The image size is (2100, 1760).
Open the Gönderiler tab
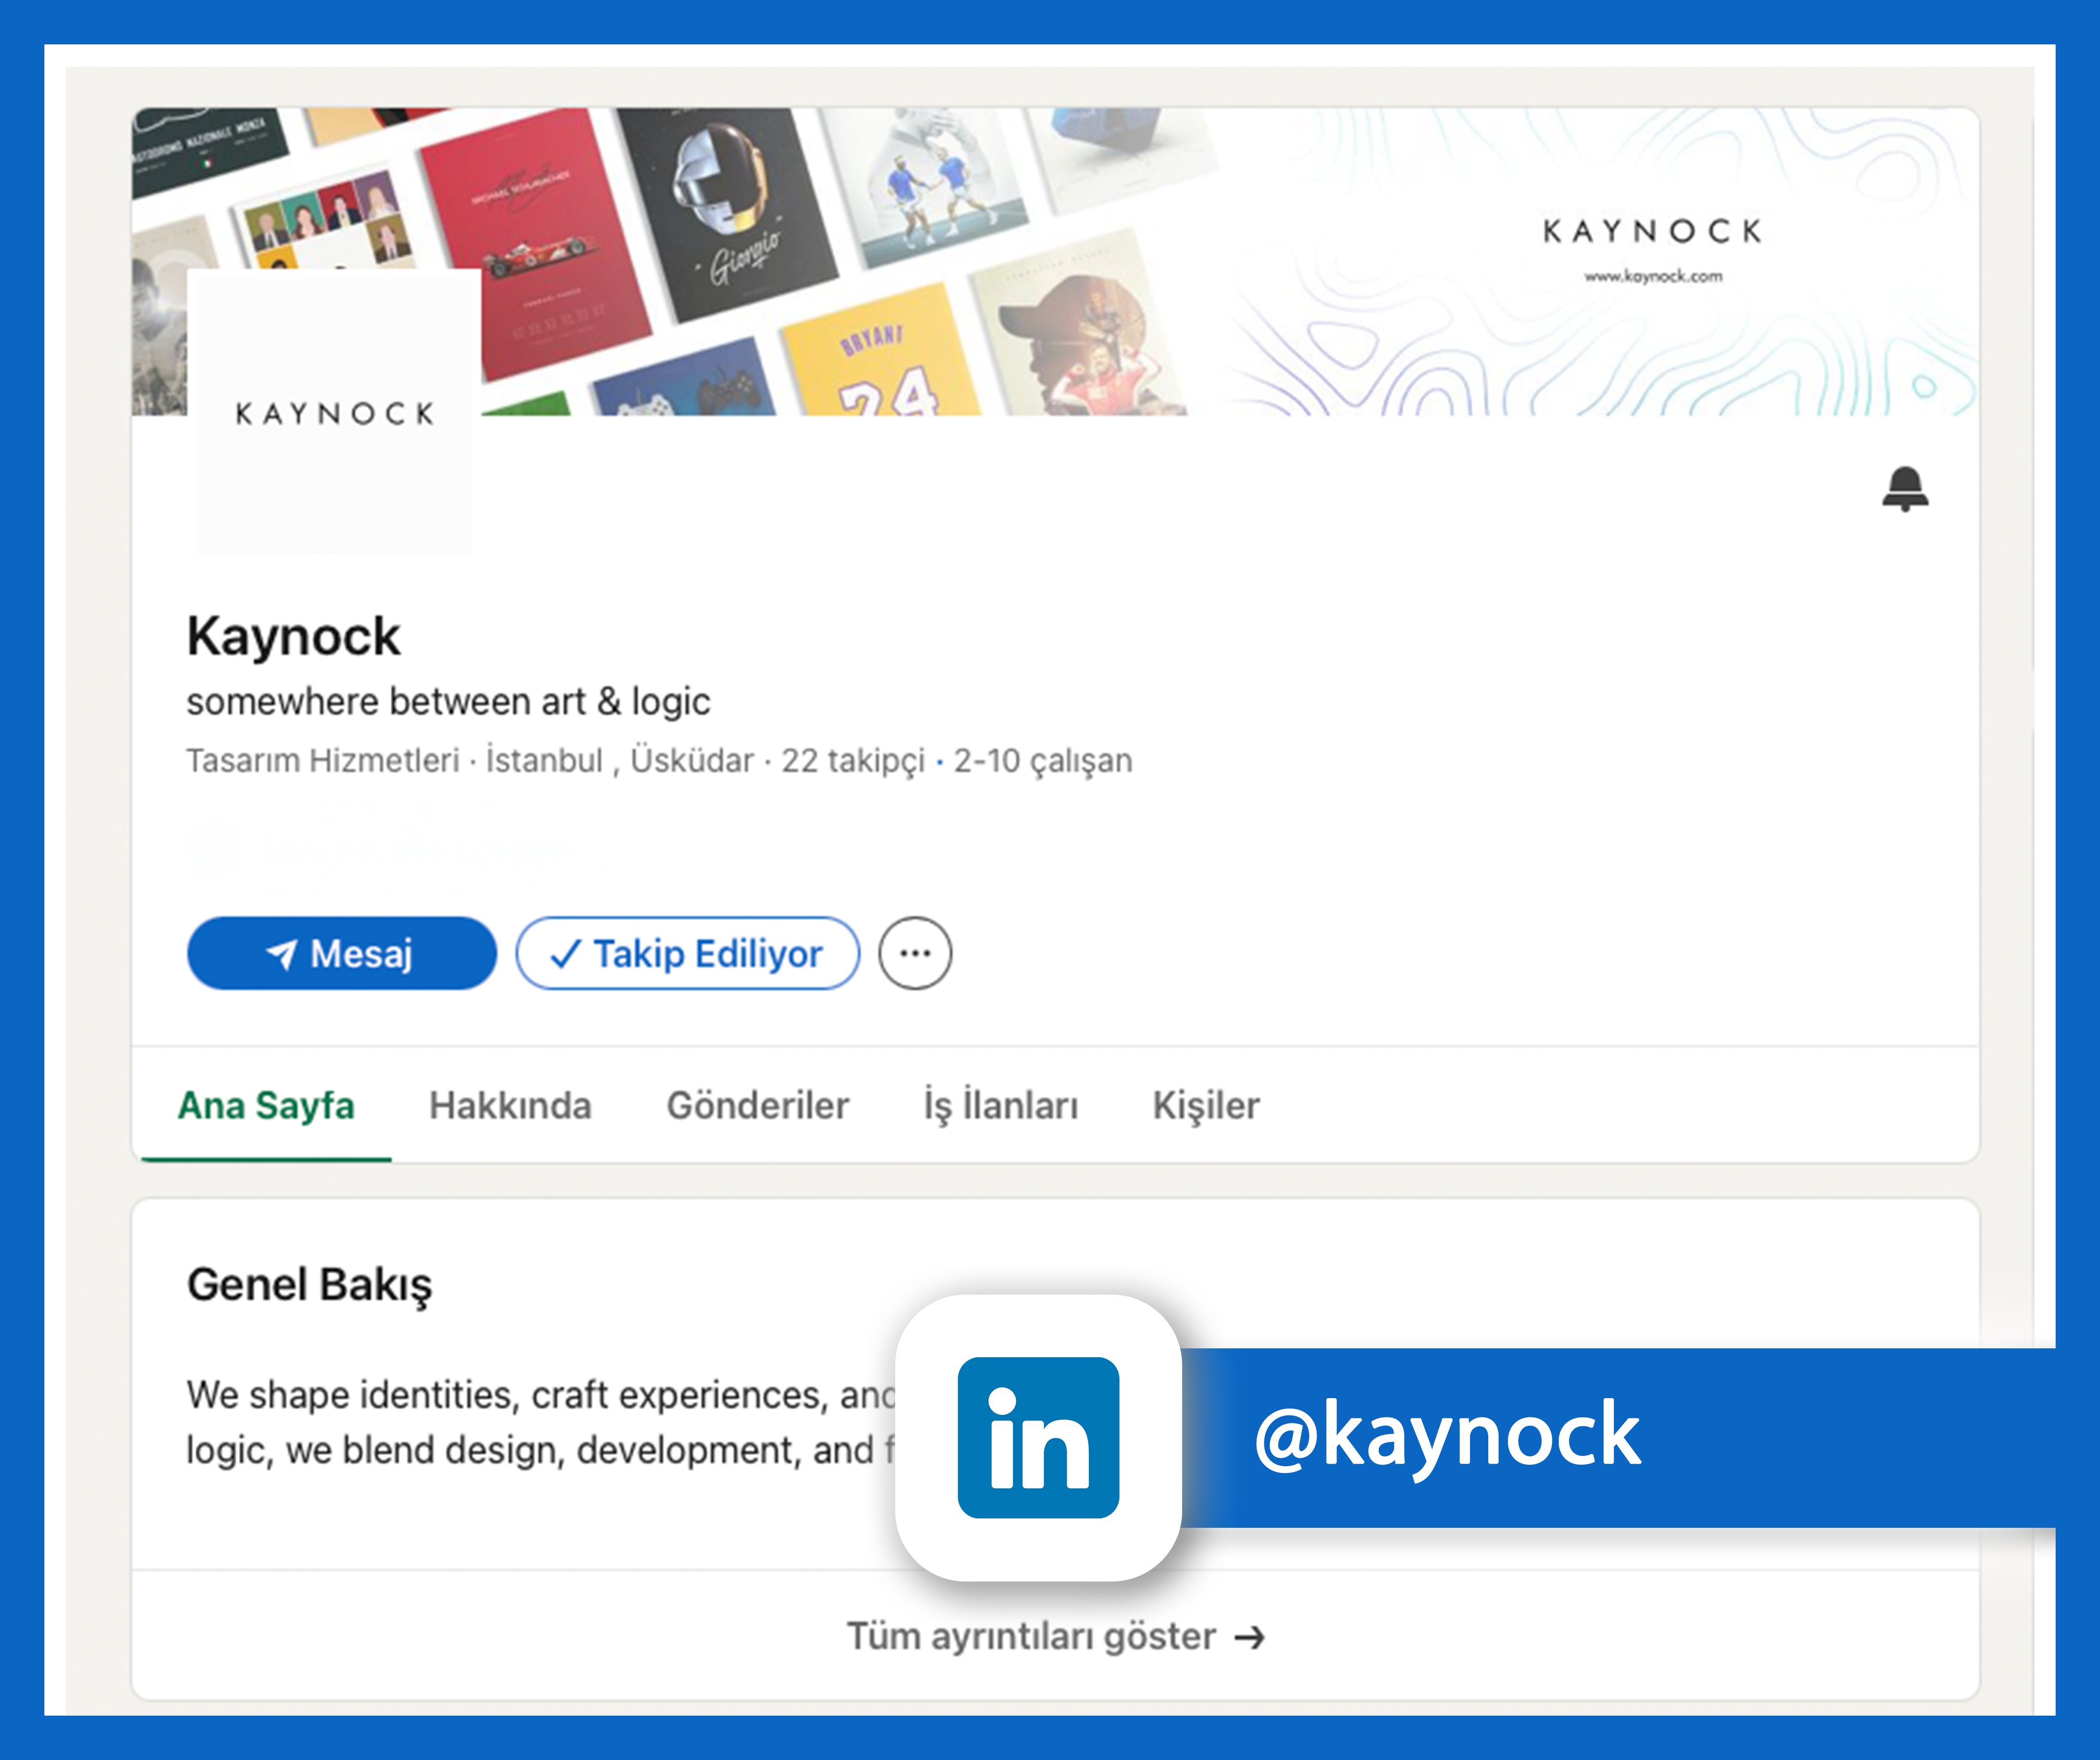757,1105
